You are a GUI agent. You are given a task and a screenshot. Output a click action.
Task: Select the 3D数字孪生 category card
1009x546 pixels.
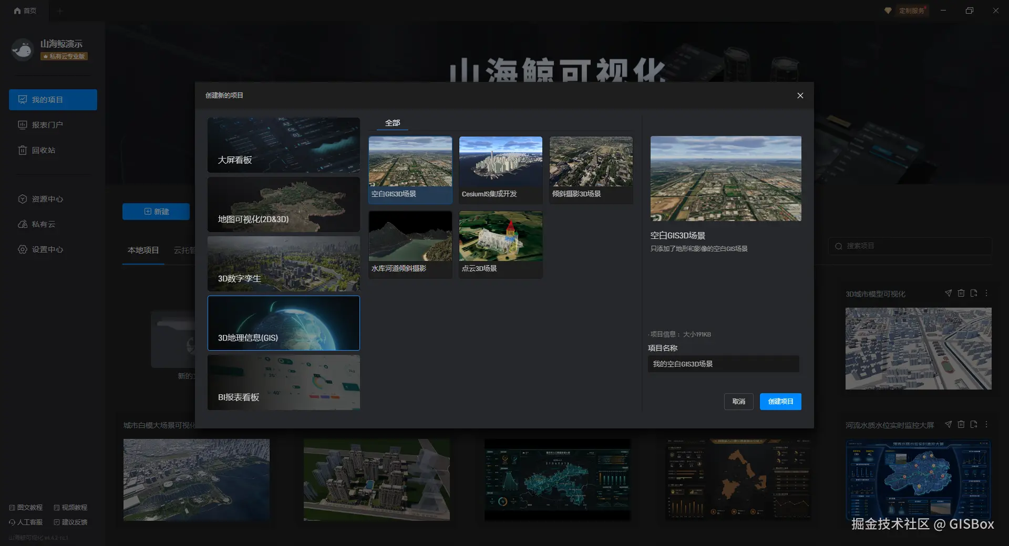(284, 264)
